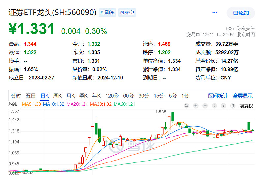This screenshot has width=264, height=175.
Task: Click the 净值日期 date 2024-12-10
Action: 110,78
